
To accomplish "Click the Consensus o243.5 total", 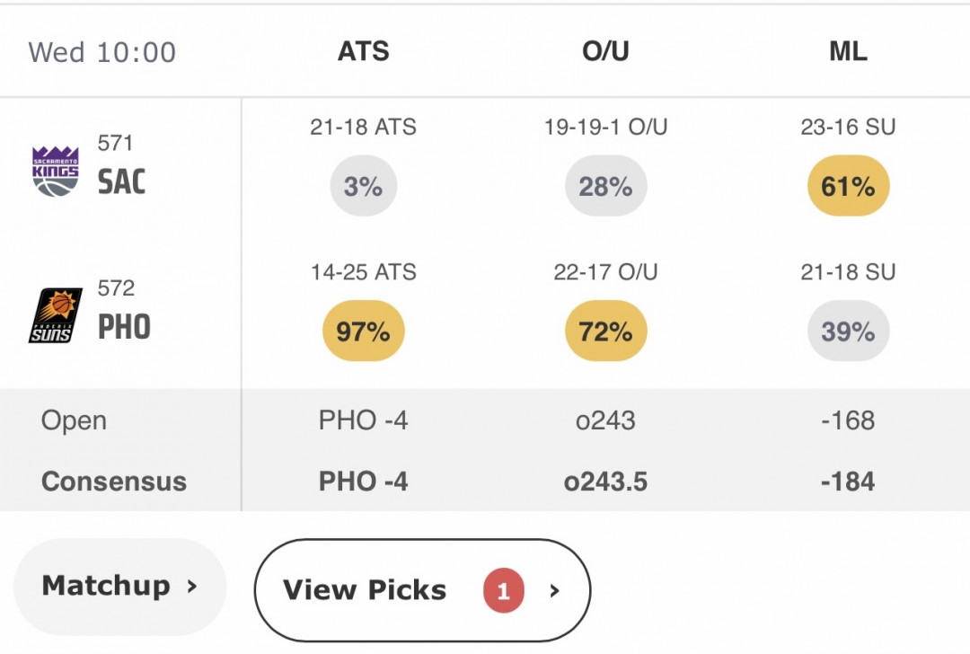I will point(605,481).
